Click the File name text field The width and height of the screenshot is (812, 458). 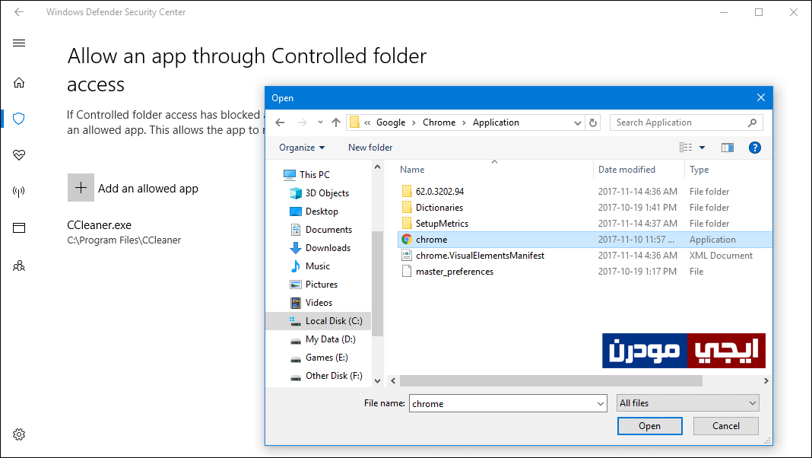point(503,403)
